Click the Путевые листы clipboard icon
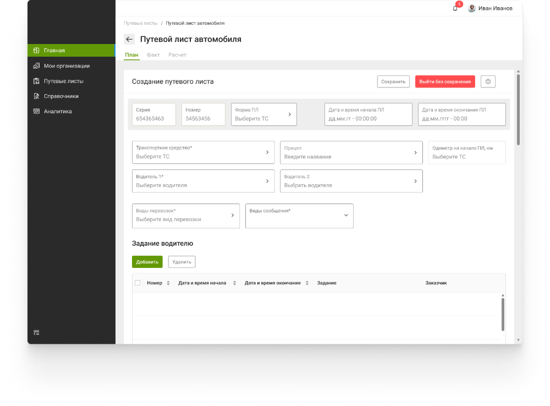Viewport: 550px width, 406px height. [x=36, y=81]
